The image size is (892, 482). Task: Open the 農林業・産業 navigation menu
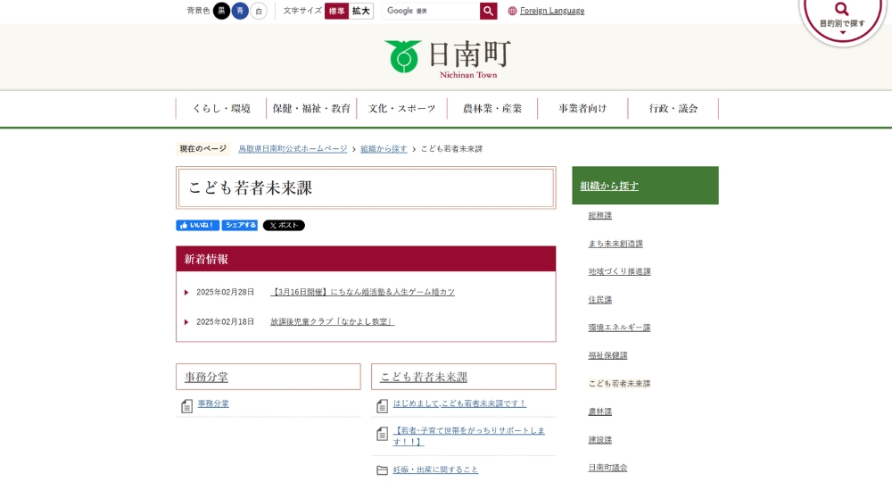click(492, 109)
